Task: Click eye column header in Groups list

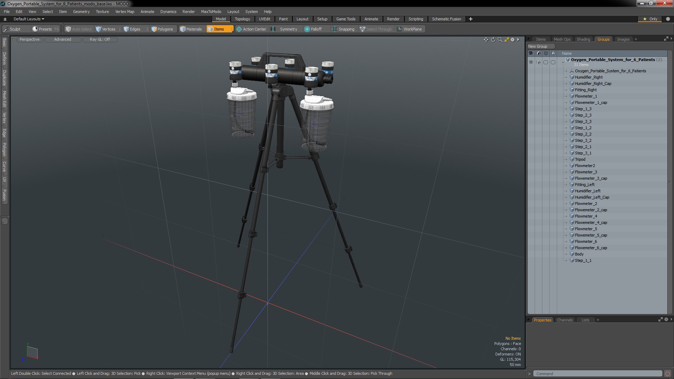Action: (531, 53)
